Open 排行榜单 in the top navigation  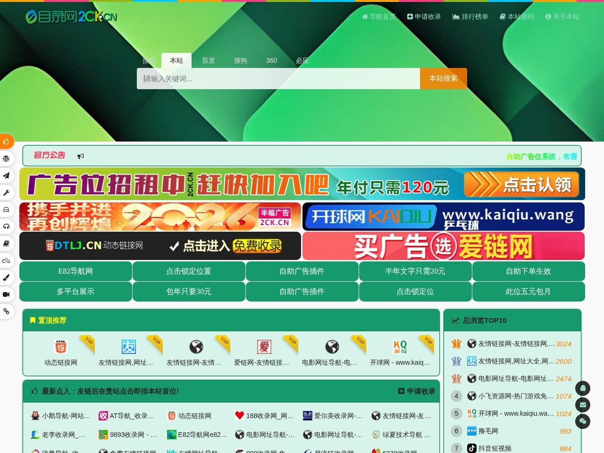pos(470,17)
